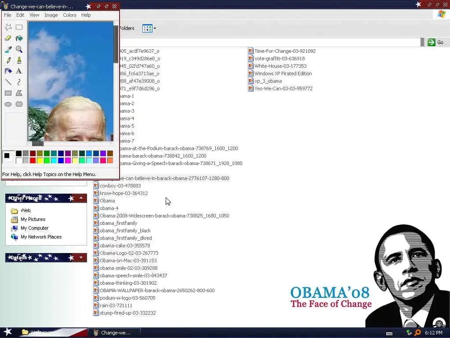Click the Paint canvas image
450x338 pixels.
[x=71, y=81]
